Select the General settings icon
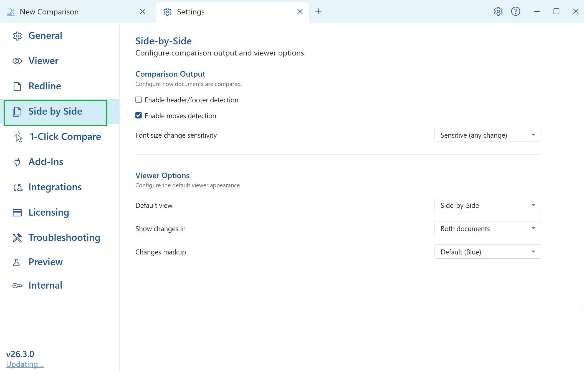This screenshot has width=584, height=371. pos(17,36)
